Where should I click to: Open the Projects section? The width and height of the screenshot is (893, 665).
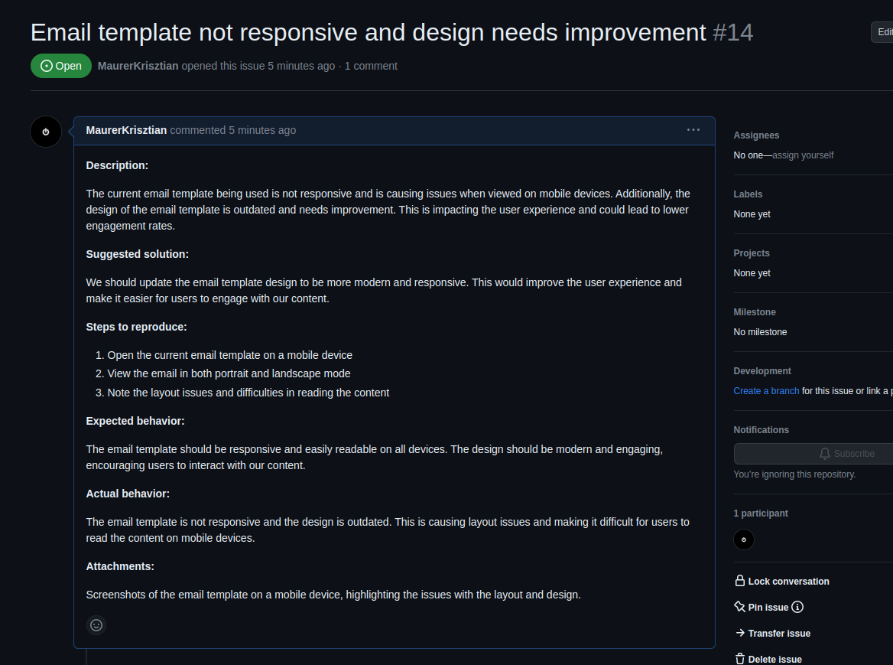click(751, 253)
